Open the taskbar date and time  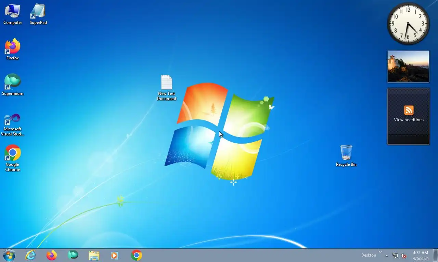(421, 256)
